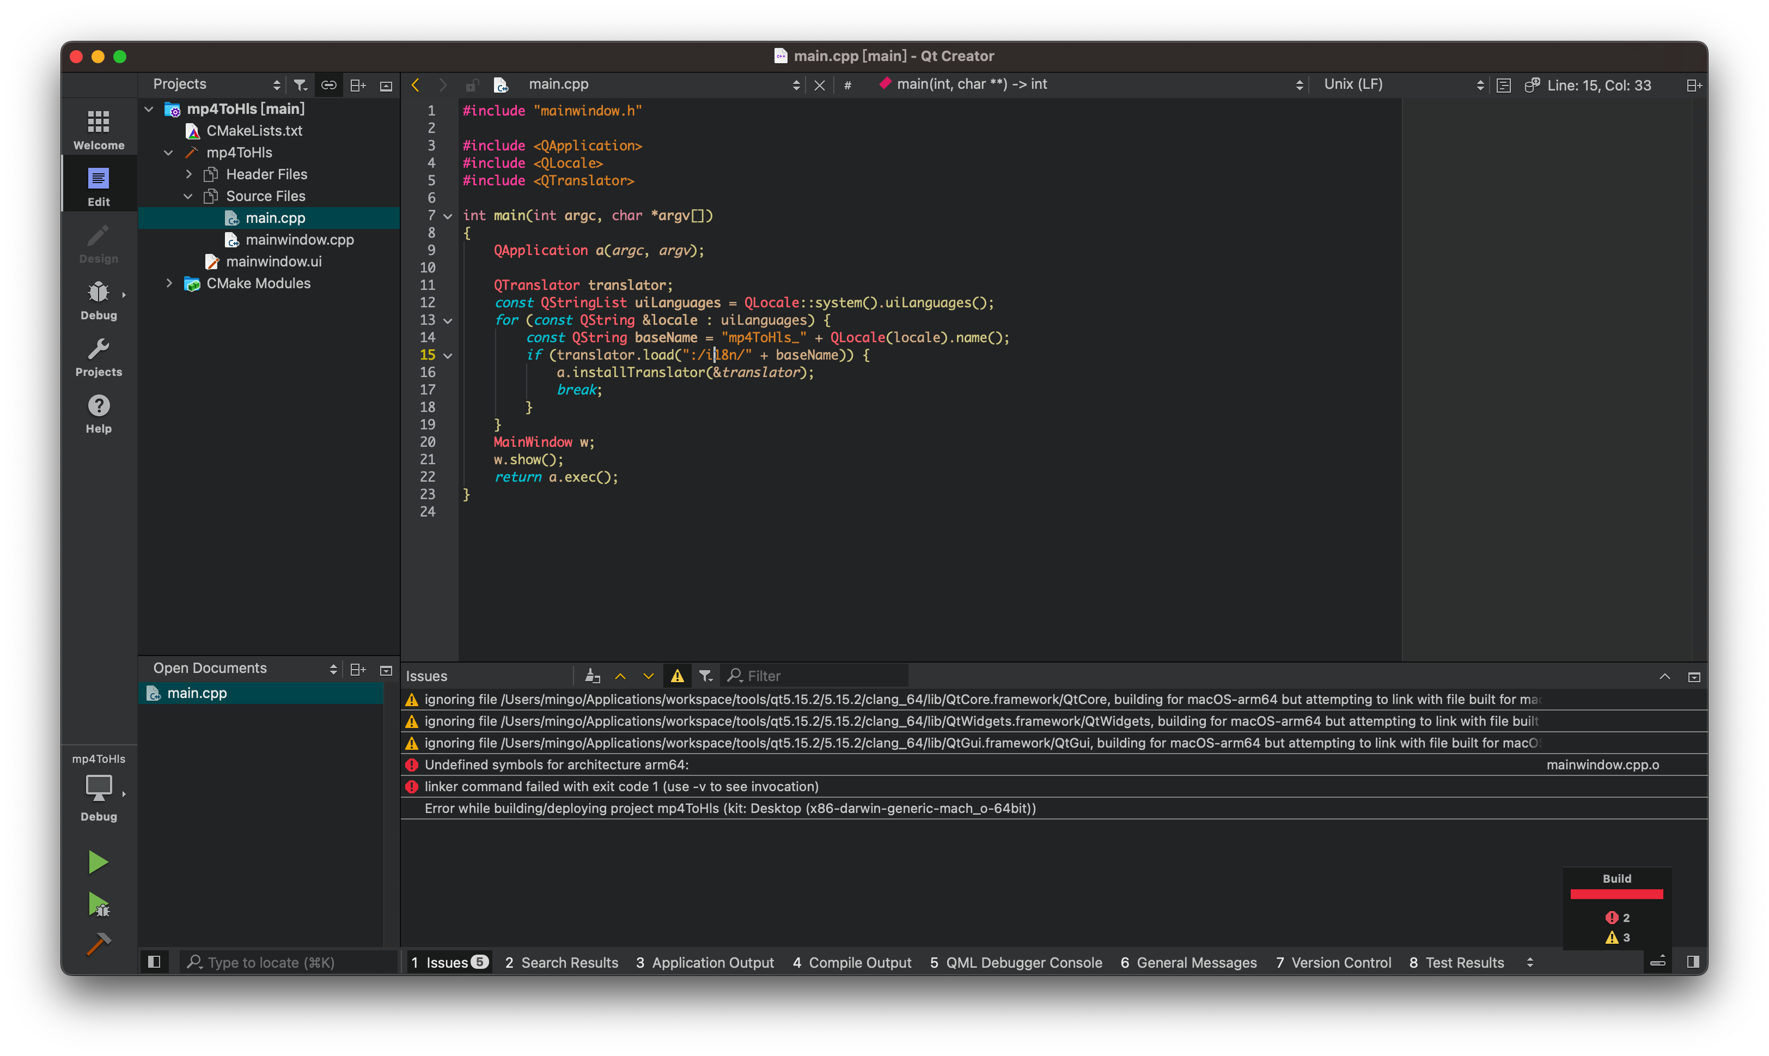This screenshot has width=1769, height=1056.
Task: Expand the Header Files folder
Action: click(188, 174)
